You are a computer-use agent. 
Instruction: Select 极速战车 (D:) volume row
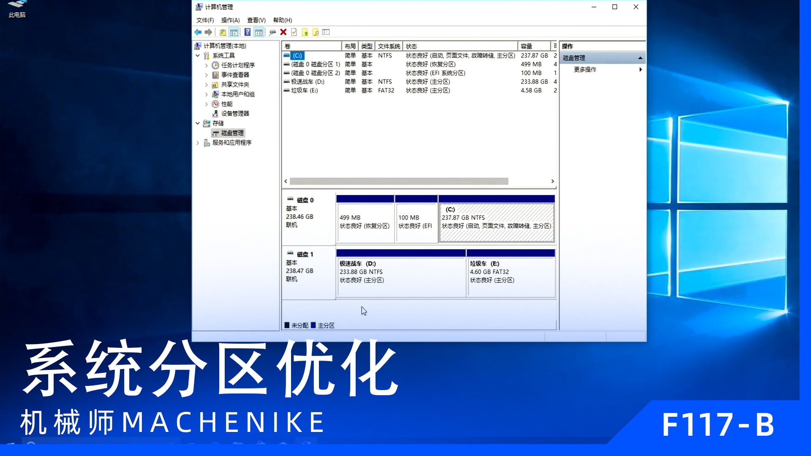(420, 81)
